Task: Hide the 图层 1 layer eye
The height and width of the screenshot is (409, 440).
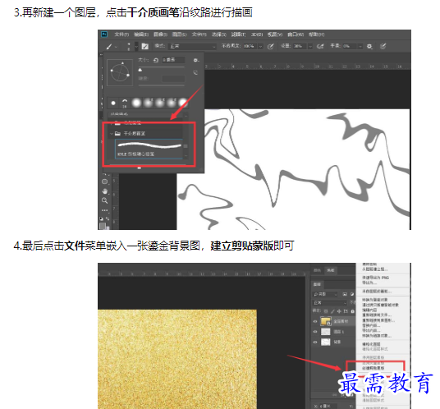Action: (x=315, y=332)
